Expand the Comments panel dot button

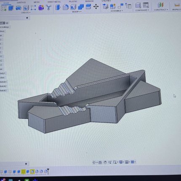[x=26, y=164]
